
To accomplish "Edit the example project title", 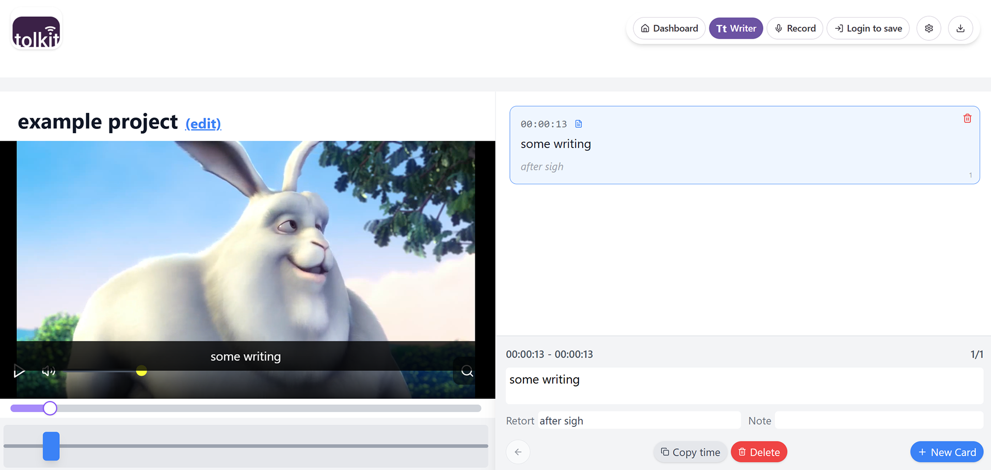I will pyautogui.click(x=203, y=124).
